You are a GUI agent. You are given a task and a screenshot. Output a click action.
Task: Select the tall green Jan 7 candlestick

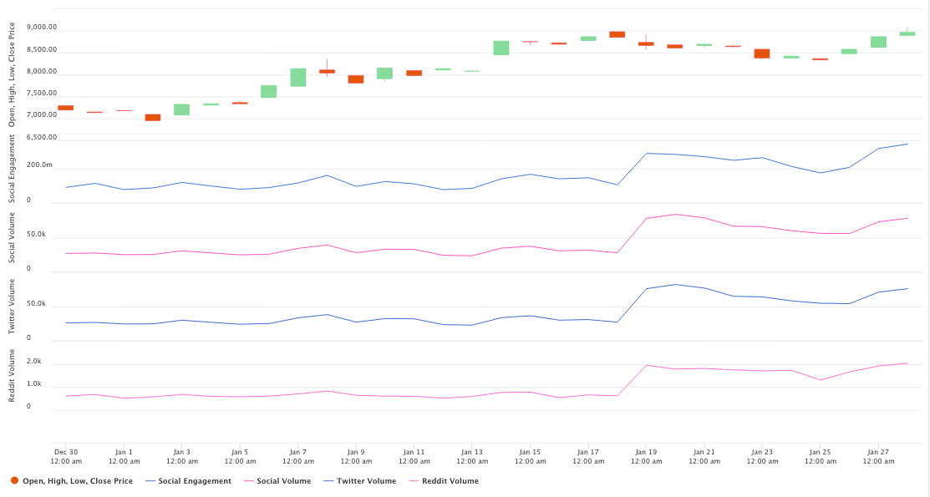(x=298, y=78)
